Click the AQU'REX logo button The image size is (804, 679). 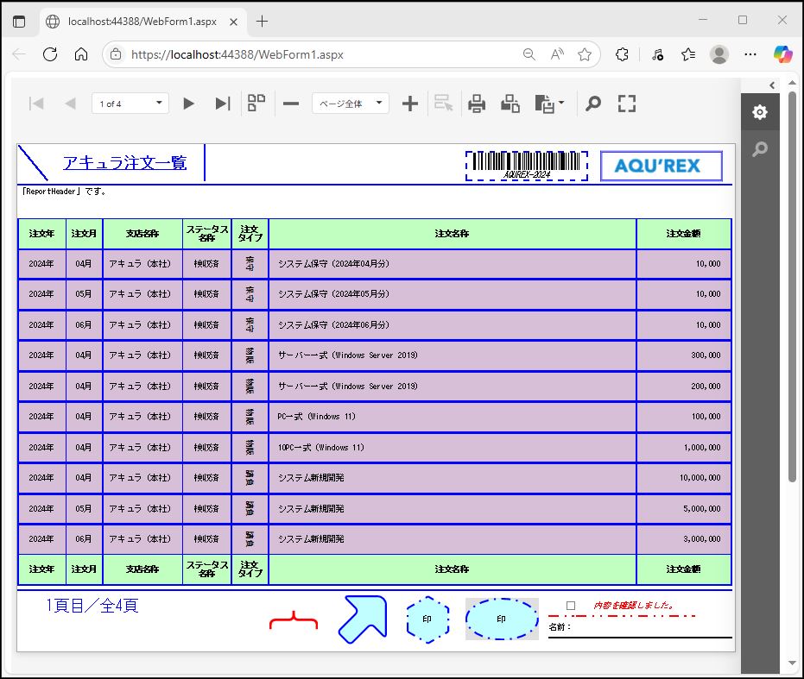coord(661,166)
